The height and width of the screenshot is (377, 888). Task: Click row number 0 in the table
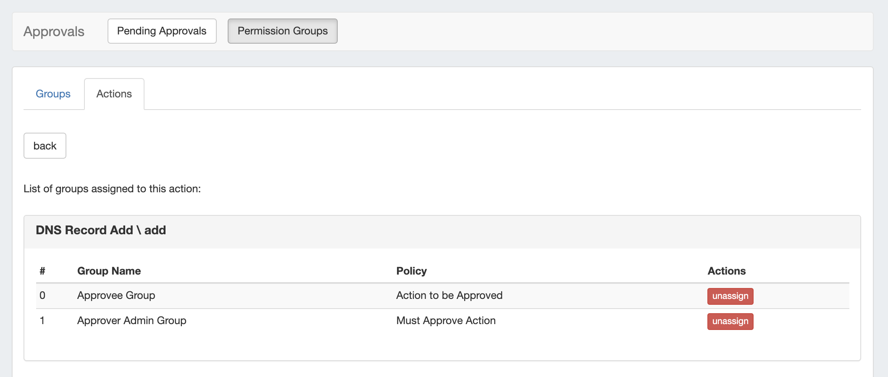pyautogui.click(x=42, y=296)
